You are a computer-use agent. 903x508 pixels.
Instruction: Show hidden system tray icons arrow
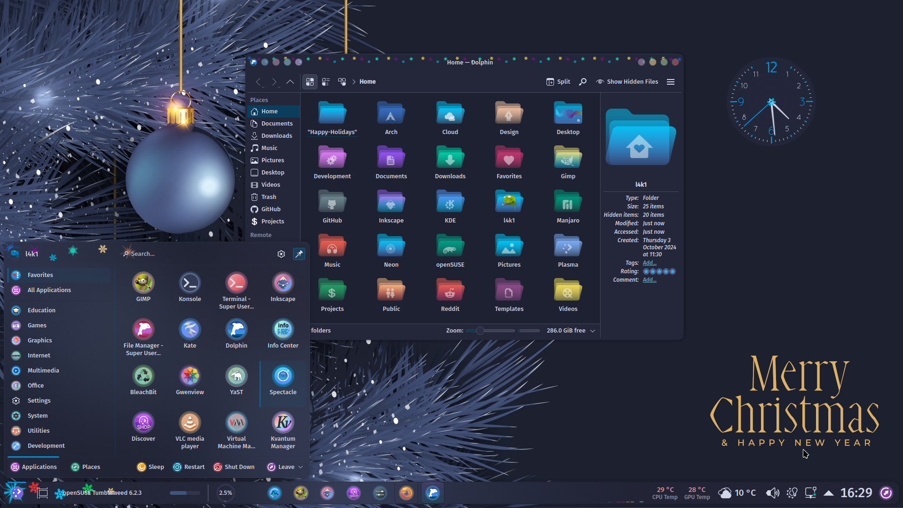[x=829, y=493]
